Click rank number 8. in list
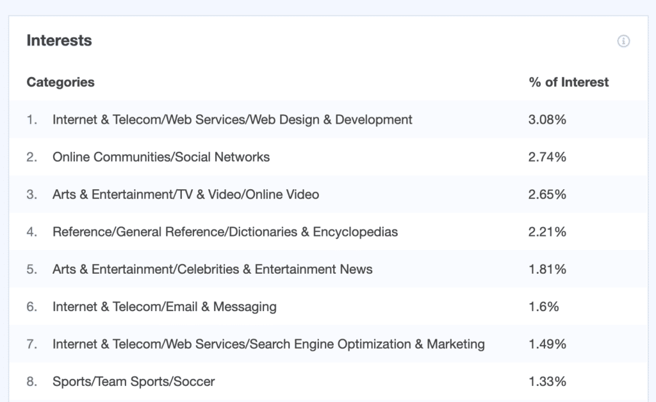This screenshot has width=656, height=402. [32, 381]
